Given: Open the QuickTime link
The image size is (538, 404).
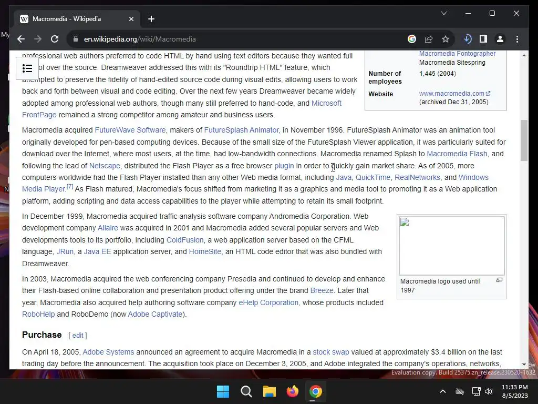Looking at the screenshot, I should (373, 178).
